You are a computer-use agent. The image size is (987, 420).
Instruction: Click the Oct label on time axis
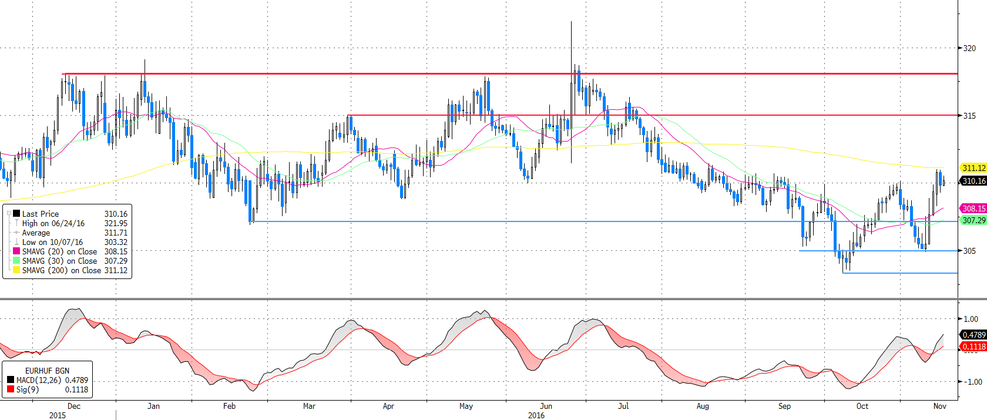click(x=862, y=406)
